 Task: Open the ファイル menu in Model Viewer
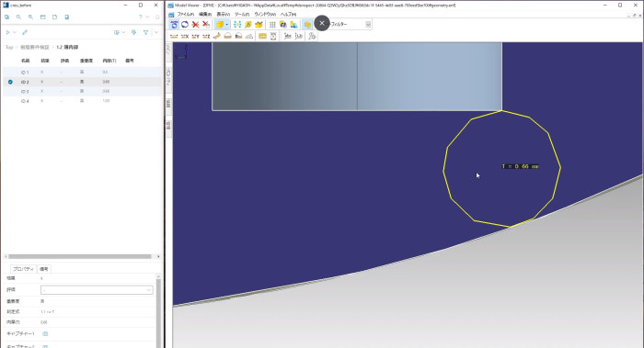click(185, 15)
